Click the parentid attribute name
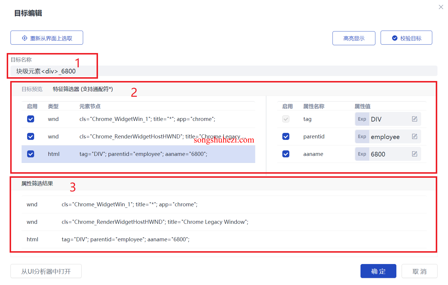 click(x=314, y=136)
